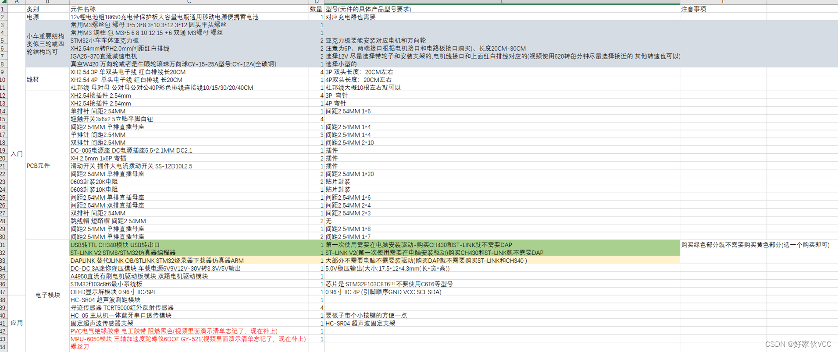Click the 5.0V稳压输出 cell
Screen dimensions: 838x352
click(x=502, y=268)
